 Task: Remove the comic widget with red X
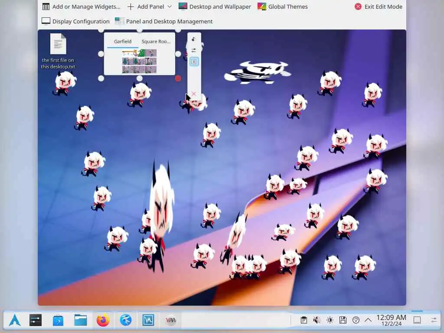[194, 94]
